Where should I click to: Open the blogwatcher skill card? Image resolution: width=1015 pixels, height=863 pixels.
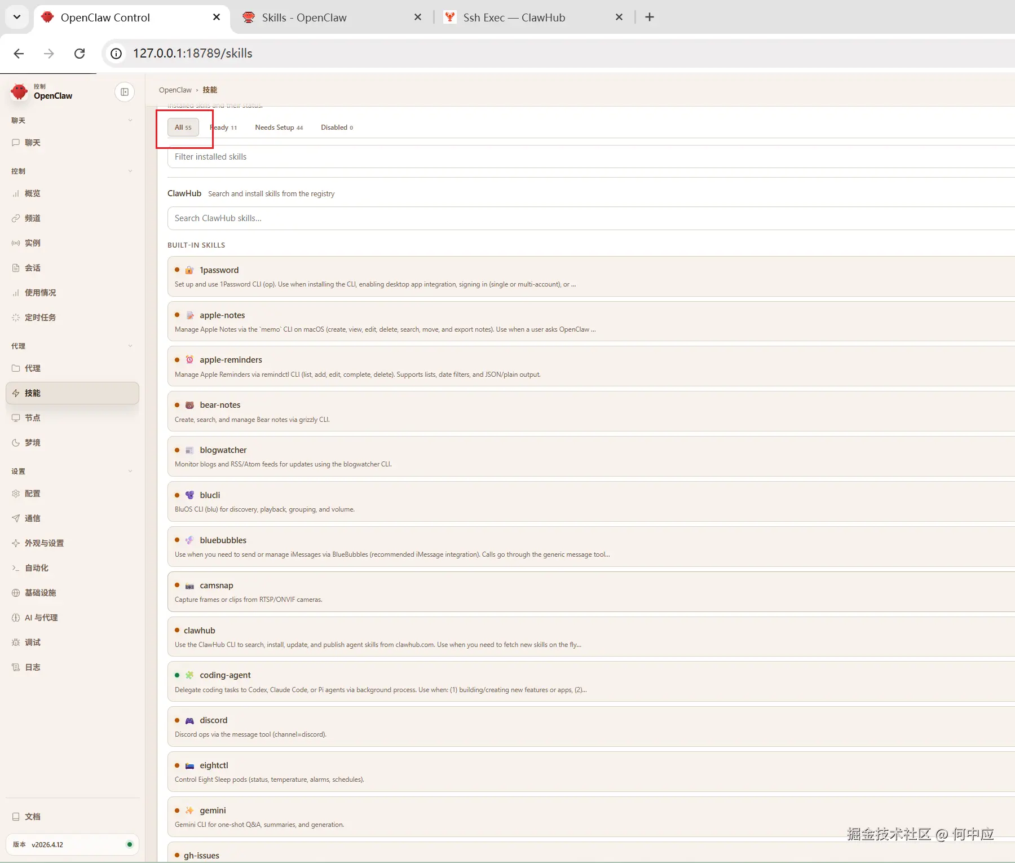pyautogui.click(x=591, y=457)
